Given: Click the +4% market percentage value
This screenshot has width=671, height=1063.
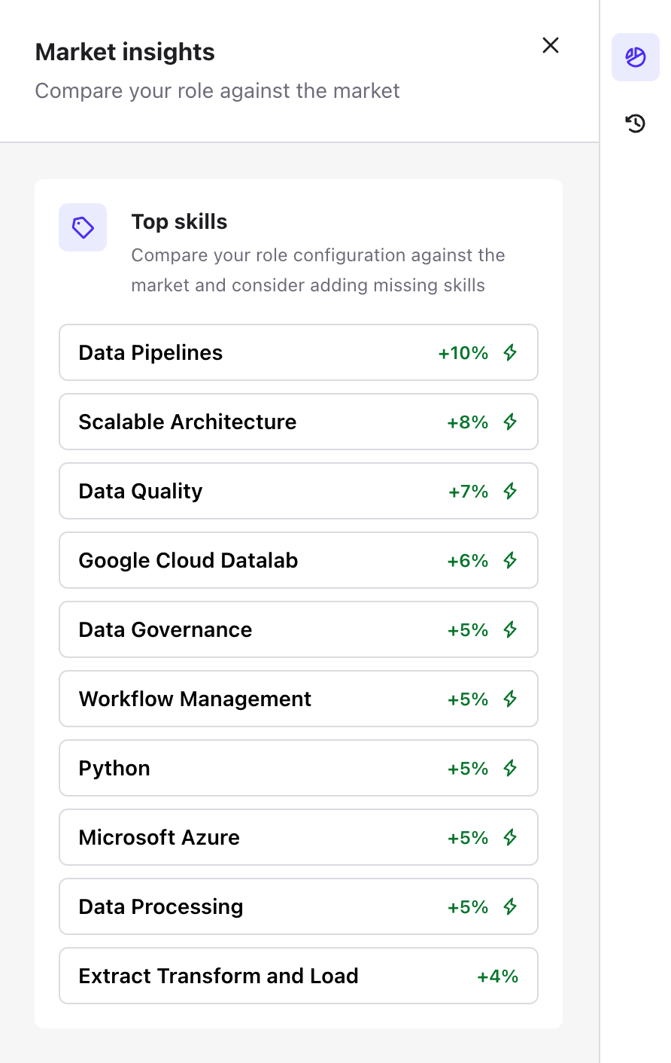Looking at the screenshot, I should [x=498, y=976].
